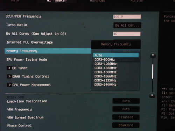Select the VRM Frequency label
The image size is (175, 131).
(19, 110)
